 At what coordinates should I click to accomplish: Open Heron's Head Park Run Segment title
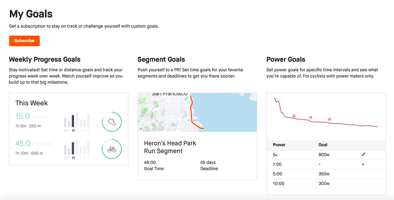click(170, 147)
